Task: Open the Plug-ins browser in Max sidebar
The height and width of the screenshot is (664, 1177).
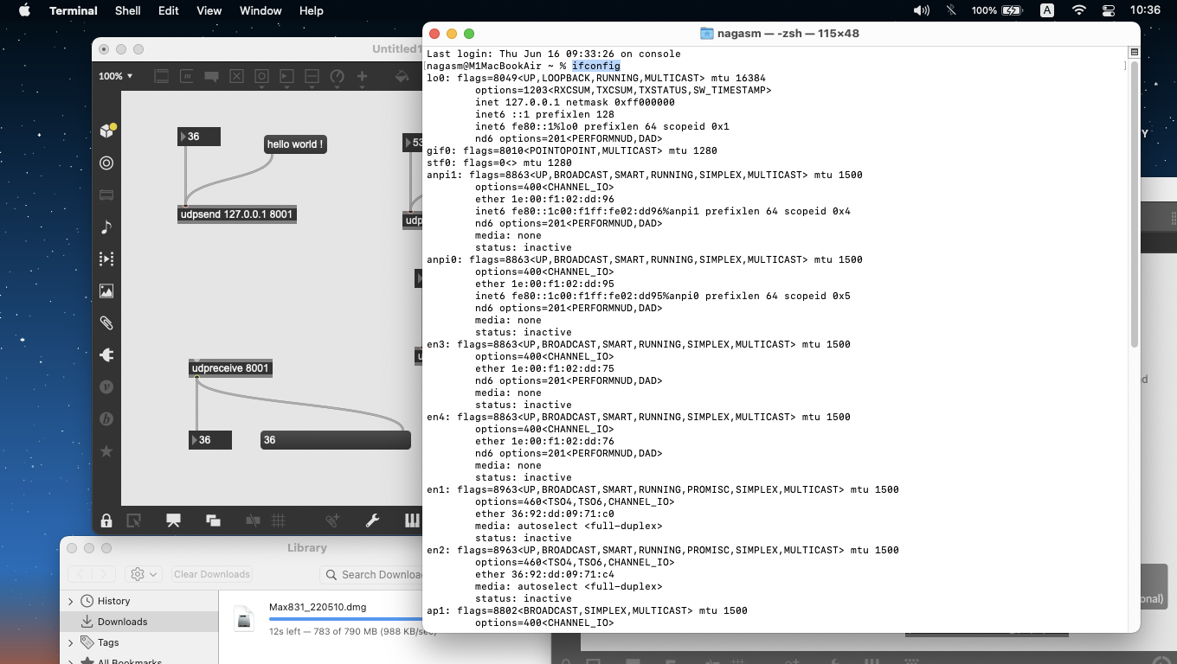Action: 106,354
